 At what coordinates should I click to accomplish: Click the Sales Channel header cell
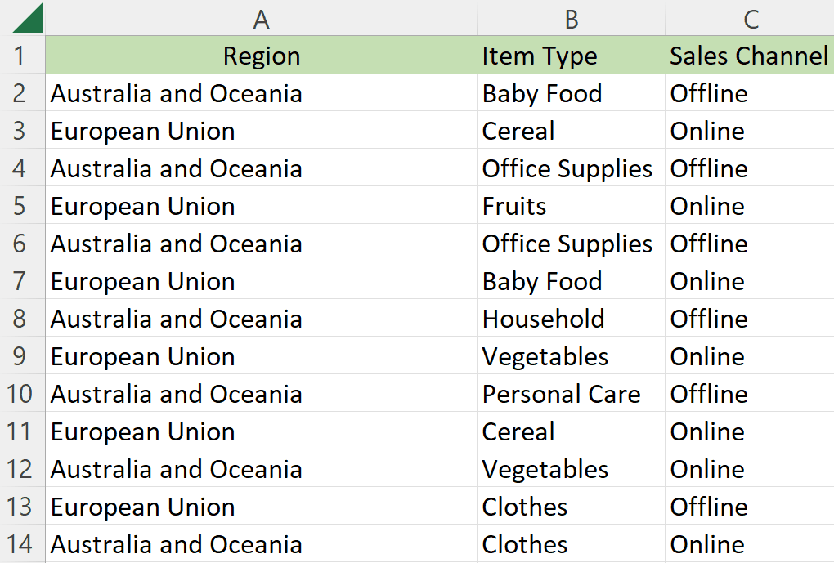pos(750,55)
